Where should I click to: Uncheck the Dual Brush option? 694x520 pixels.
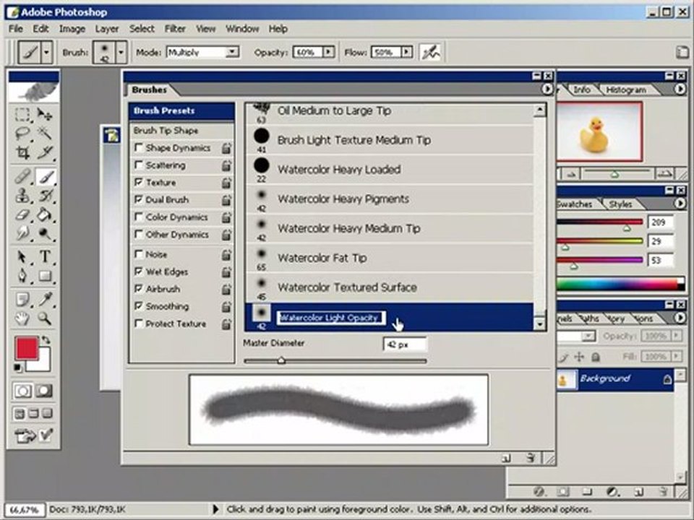139,199
